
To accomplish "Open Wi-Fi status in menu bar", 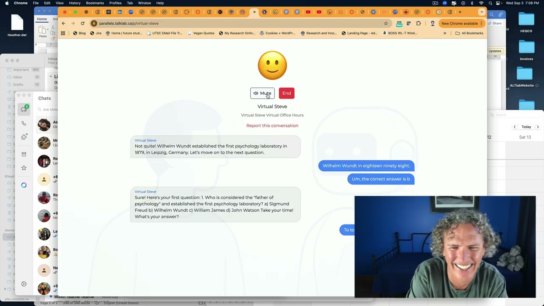I will pyautogui.click(x=481, y=3).
